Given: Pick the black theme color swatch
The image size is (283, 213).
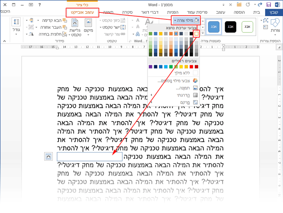Looking at the screenshot, I should click(x=191, y=34).
